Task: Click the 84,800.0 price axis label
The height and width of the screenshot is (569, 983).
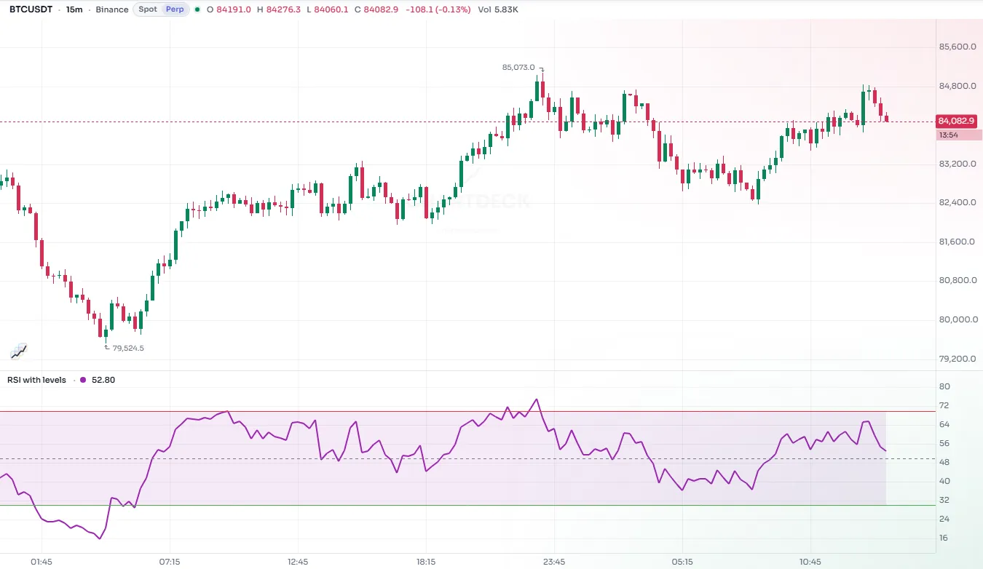Action: (958, 86)
